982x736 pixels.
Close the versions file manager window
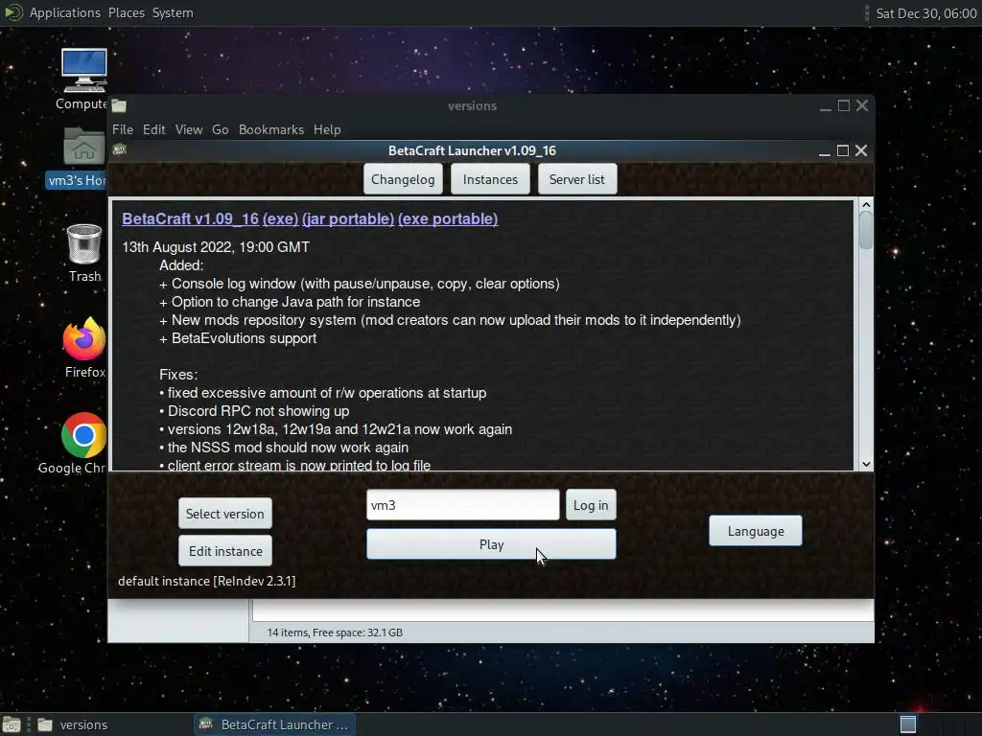[862, 105]
